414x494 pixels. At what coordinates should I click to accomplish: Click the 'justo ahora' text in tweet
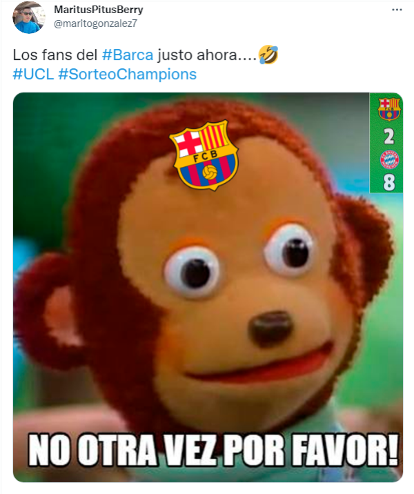click(x=197, y=55)
